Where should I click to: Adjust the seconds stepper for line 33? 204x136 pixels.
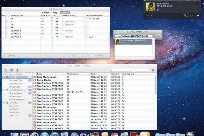pyautogui.click(x=51, y=18)
